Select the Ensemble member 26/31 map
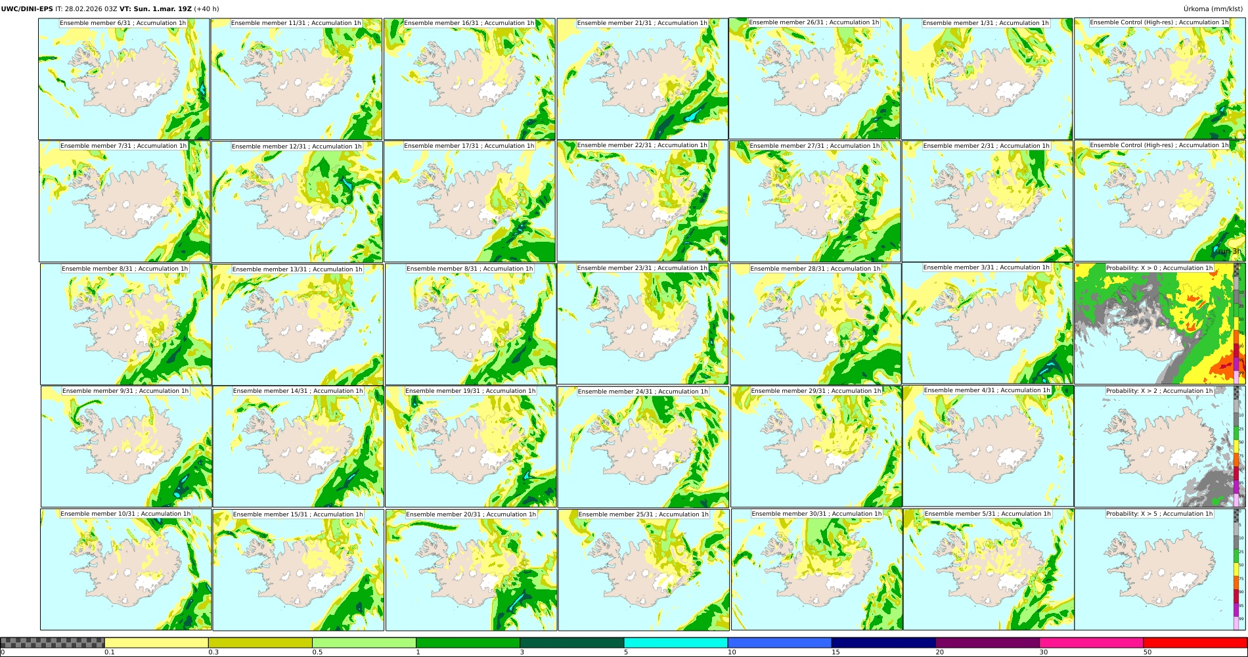Viewport: 1248px width, 657px height. tap(814, 78)
